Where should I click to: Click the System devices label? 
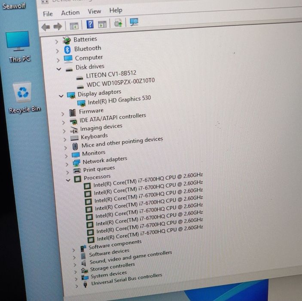[x=109, y=275]
